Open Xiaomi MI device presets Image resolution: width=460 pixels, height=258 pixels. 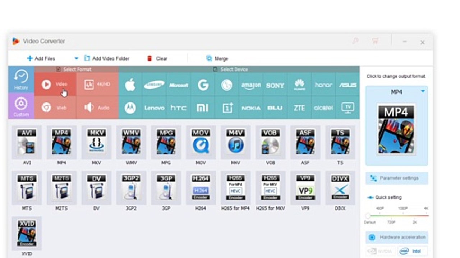[x=203, y=107]
